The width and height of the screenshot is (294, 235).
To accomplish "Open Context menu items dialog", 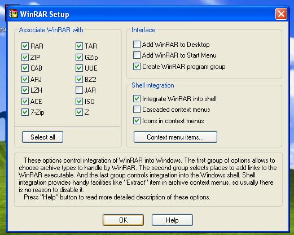I will click(x=175, y=137).
